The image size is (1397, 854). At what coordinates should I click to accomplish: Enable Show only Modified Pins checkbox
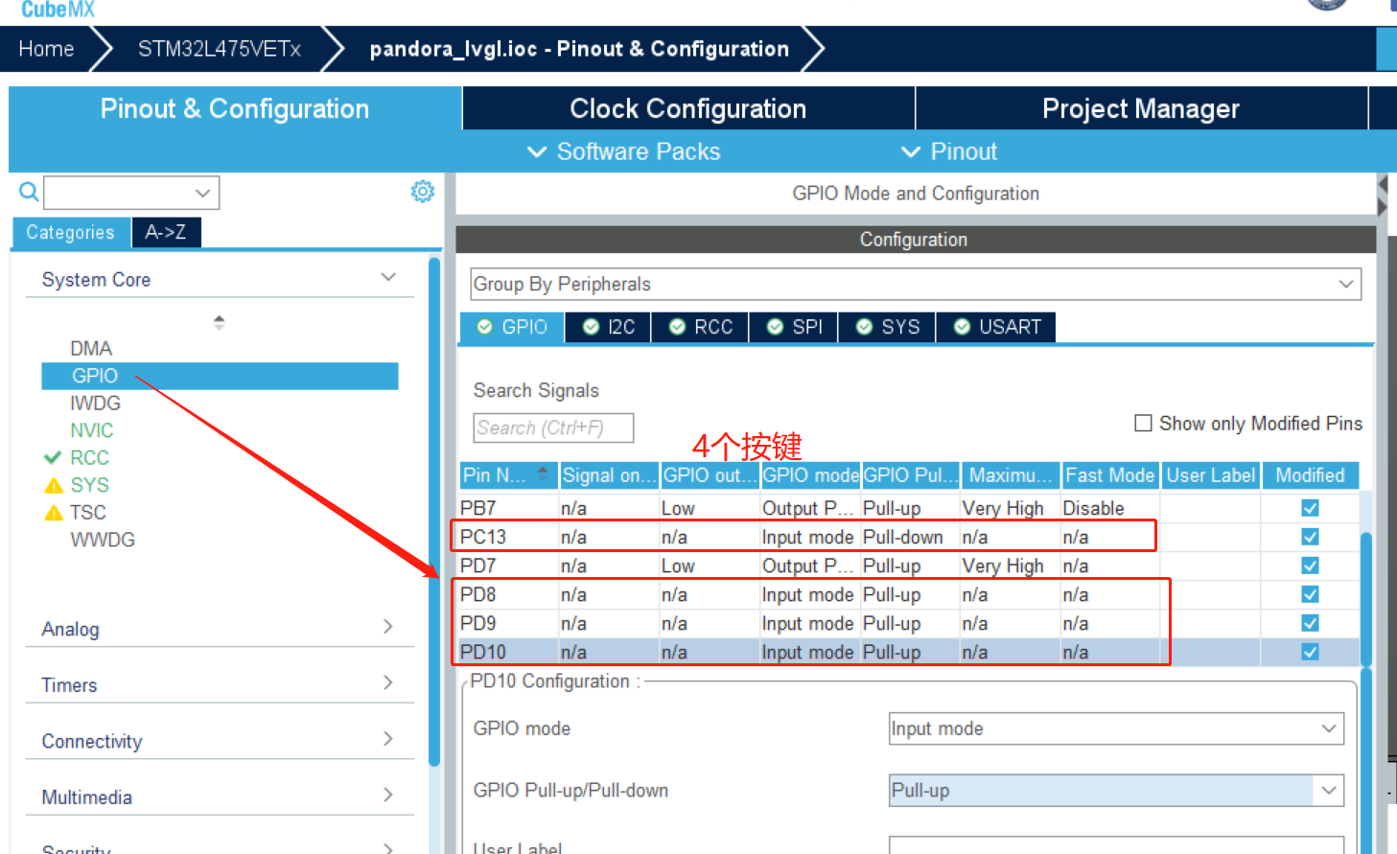[1143, 424]
